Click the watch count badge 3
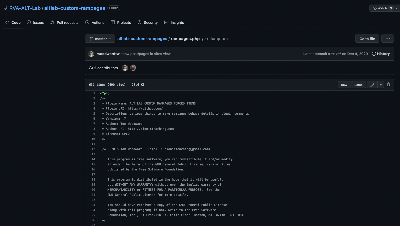The width and height of the screenshot is (400, 226). (391, 8)
